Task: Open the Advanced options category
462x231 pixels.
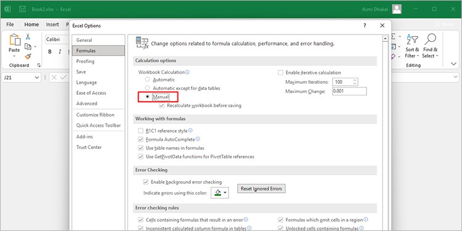Action: pyautogui.click(x=99, y=103)
